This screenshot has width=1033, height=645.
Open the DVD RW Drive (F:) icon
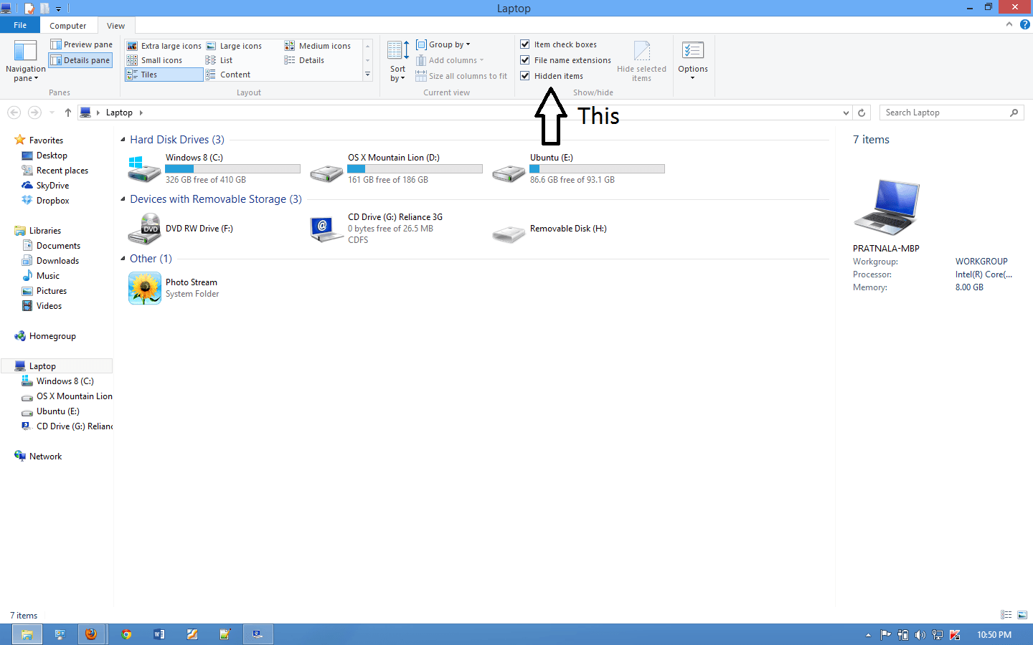point(143,229)
